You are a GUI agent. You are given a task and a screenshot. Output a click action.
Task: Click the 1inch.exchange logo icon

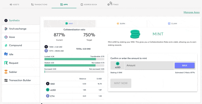6,29
